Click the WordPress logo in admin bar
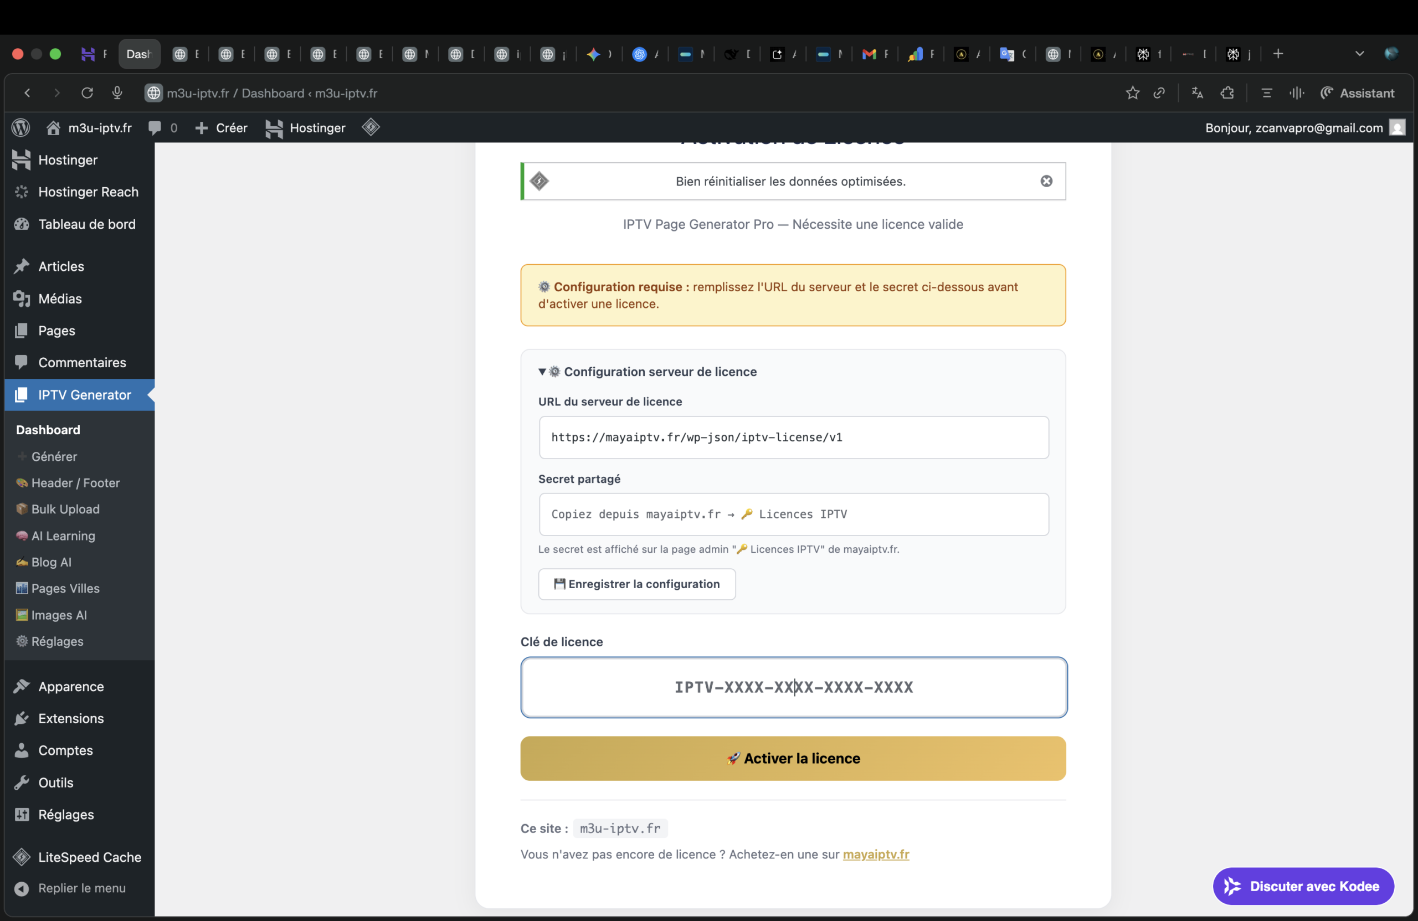 tap(21, 127)
